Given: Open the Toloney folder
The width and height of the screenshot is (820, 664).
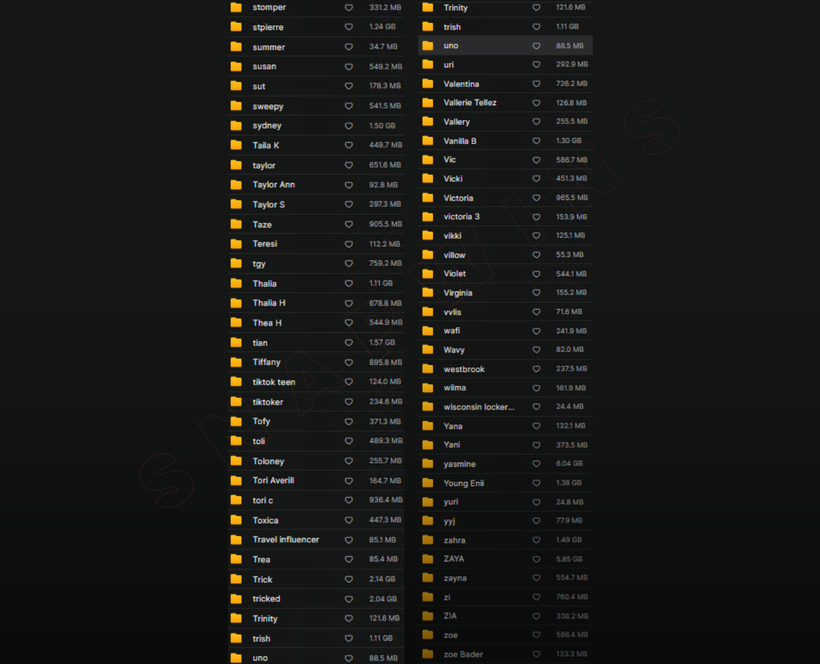Looking at the screenshot, I should (x=268, y=461).
